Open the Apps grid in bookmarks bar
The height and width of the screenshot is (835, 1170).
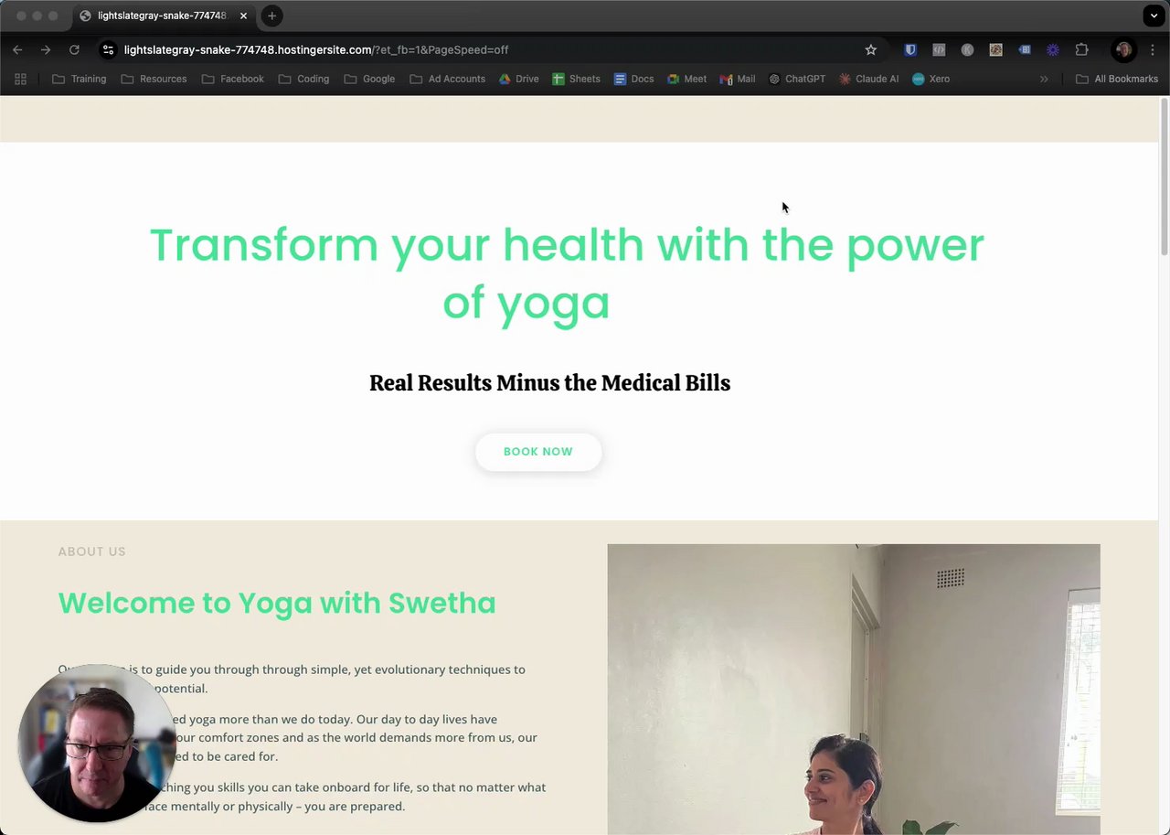coord(20,79)
